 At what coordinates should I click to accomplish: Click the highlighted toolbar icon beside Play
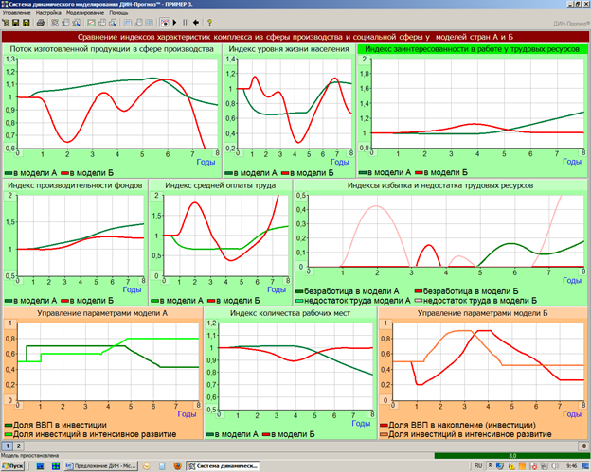[x=165, y=22]
